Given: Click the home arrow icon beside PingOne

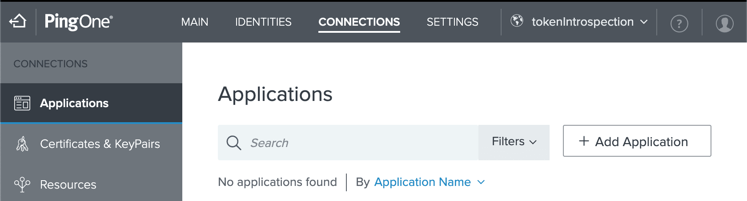Looking at the screenshot, I should click(18, 21).
